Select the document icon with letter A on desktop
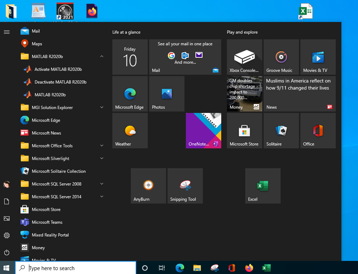This screenshot has height=274, width=358. click(39, 11)
